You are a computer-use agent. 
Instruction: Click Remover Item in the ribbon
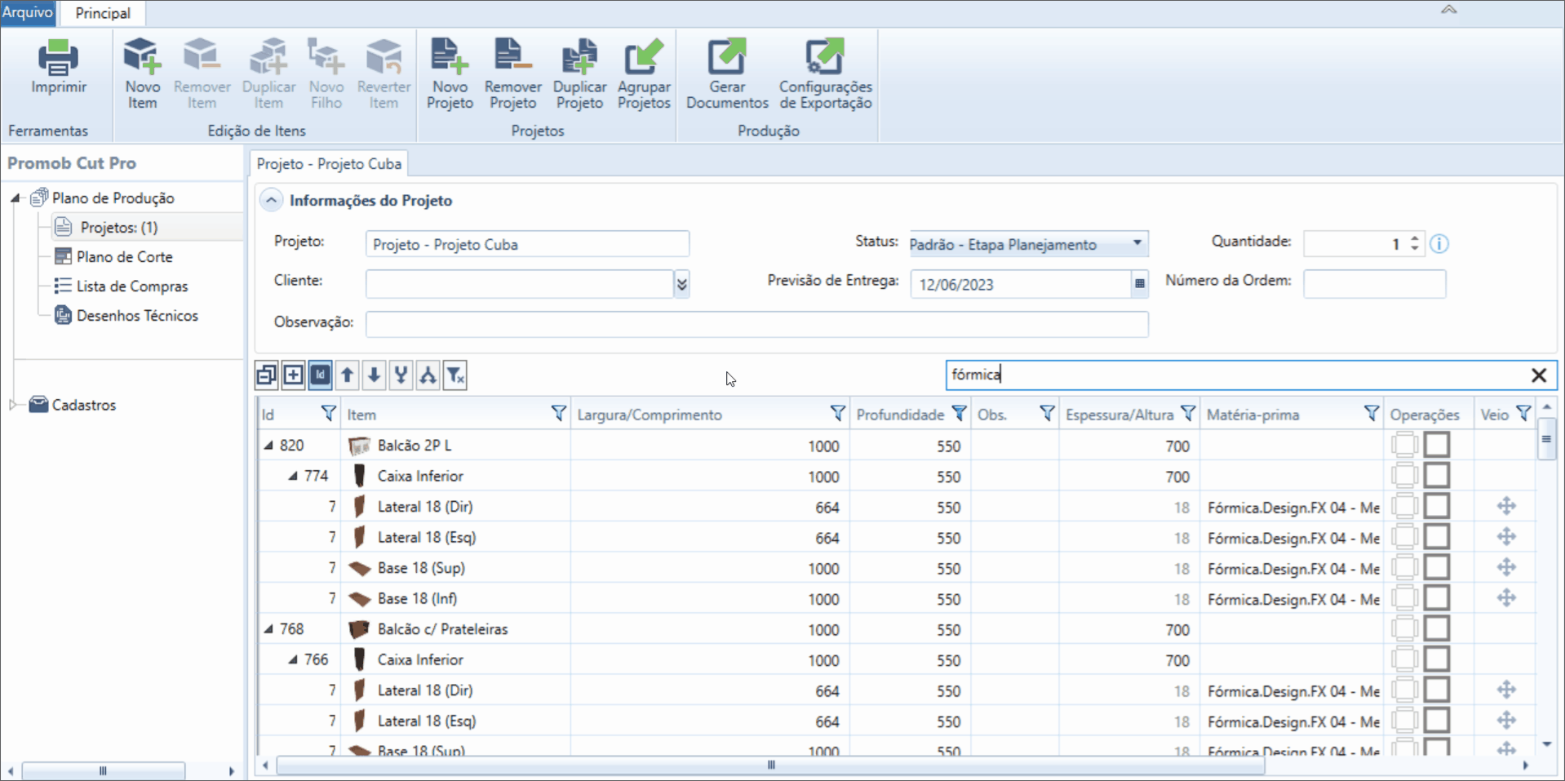[x=202, y=73]
